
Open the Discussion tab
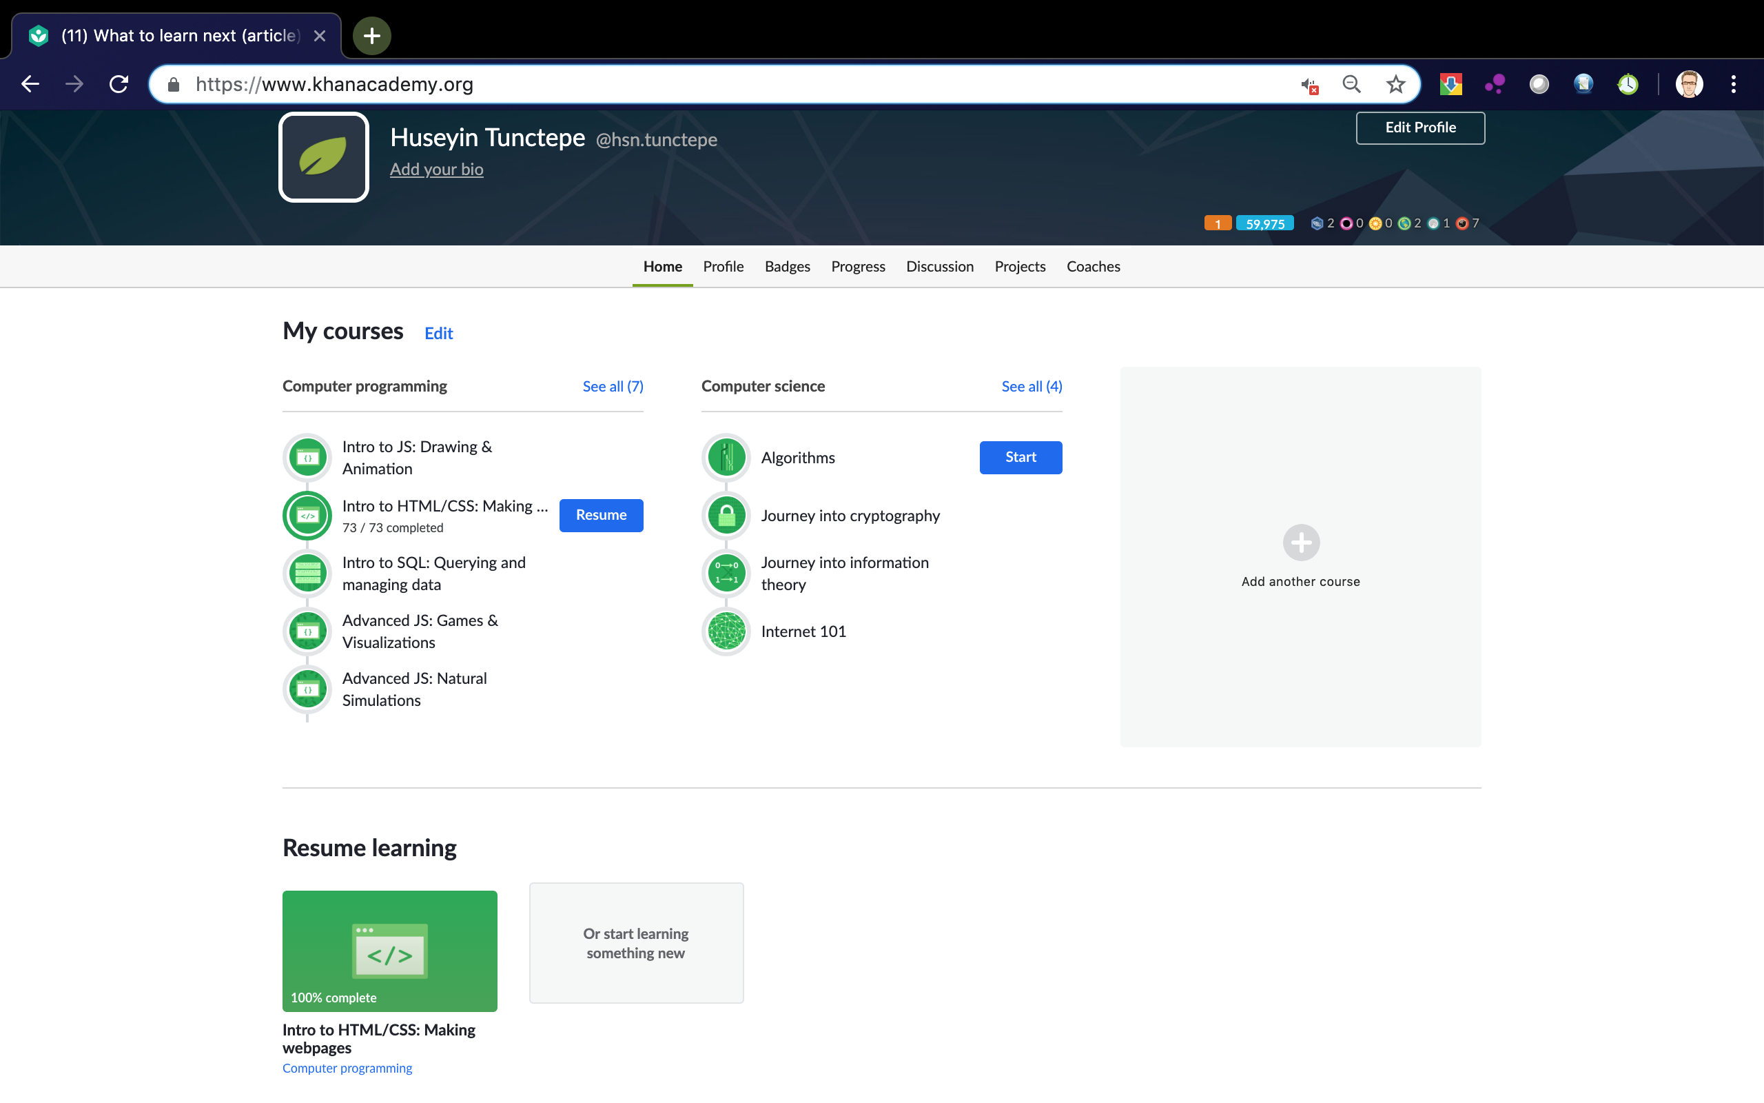(x=940, y=266)
